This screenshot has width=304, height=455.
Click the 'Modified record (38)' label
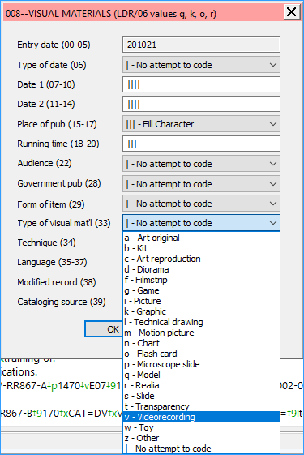(57, 282)
